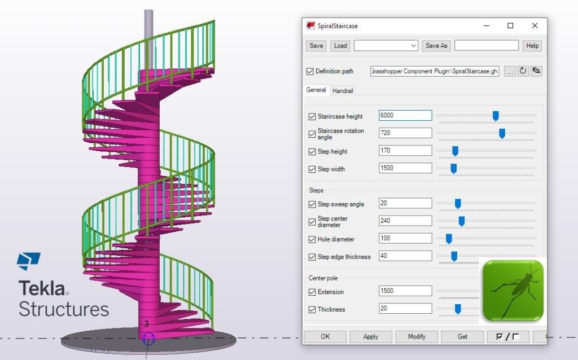Click the reload definition icon
Viewport: 578px width, 360px height.
[523, 71]
